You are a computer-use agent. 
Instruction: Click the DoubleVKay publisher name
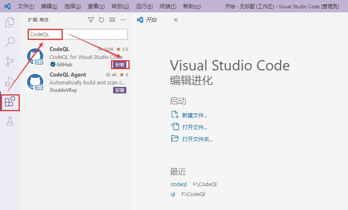pyautogui.click(x=64, y=90)
